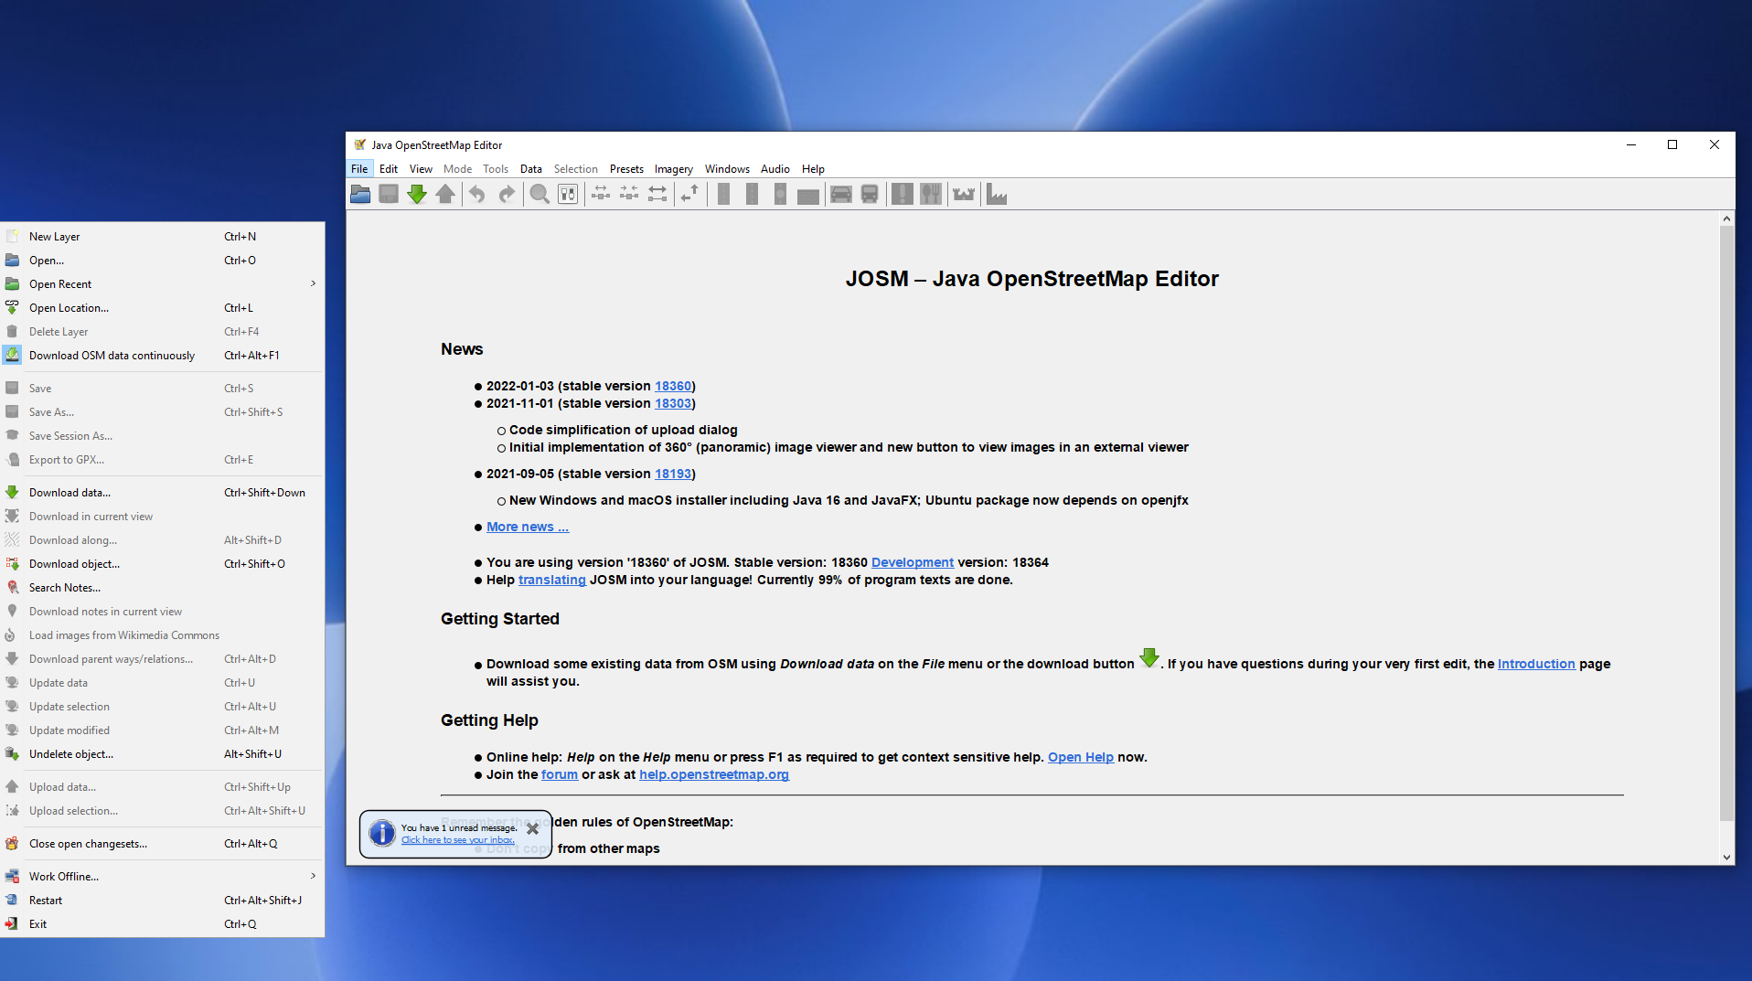The image size is (1752, 981).
Task: Select Download object... menu entry
Action: pos(162,563)
